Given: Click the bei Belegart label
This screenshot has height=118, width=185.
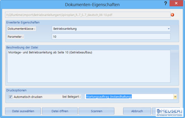Looking at the screenshot, I should (72, 96).
